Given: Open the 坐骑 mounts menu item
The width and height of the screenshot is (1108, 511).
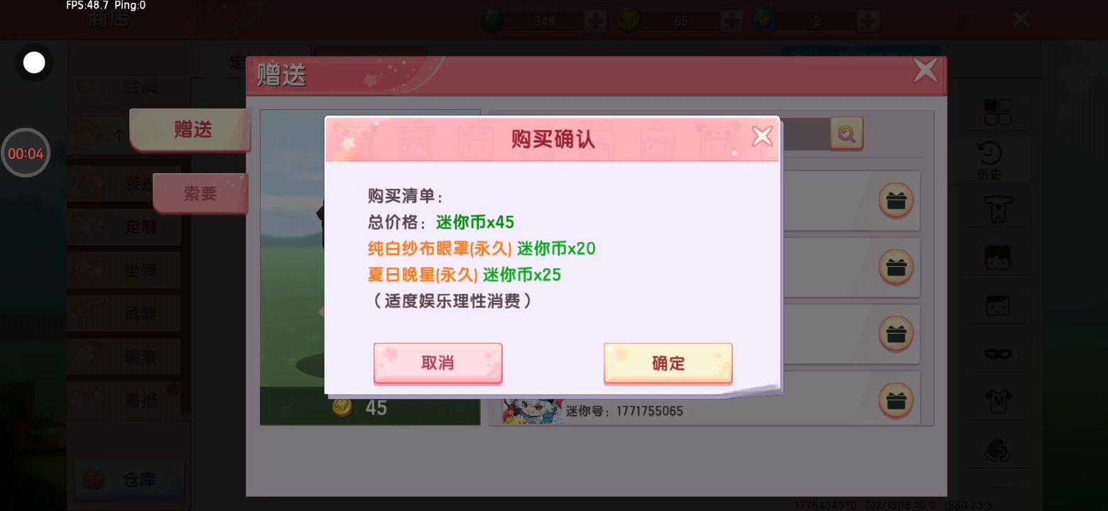Looking at the screenshot, I should point(140,270).
